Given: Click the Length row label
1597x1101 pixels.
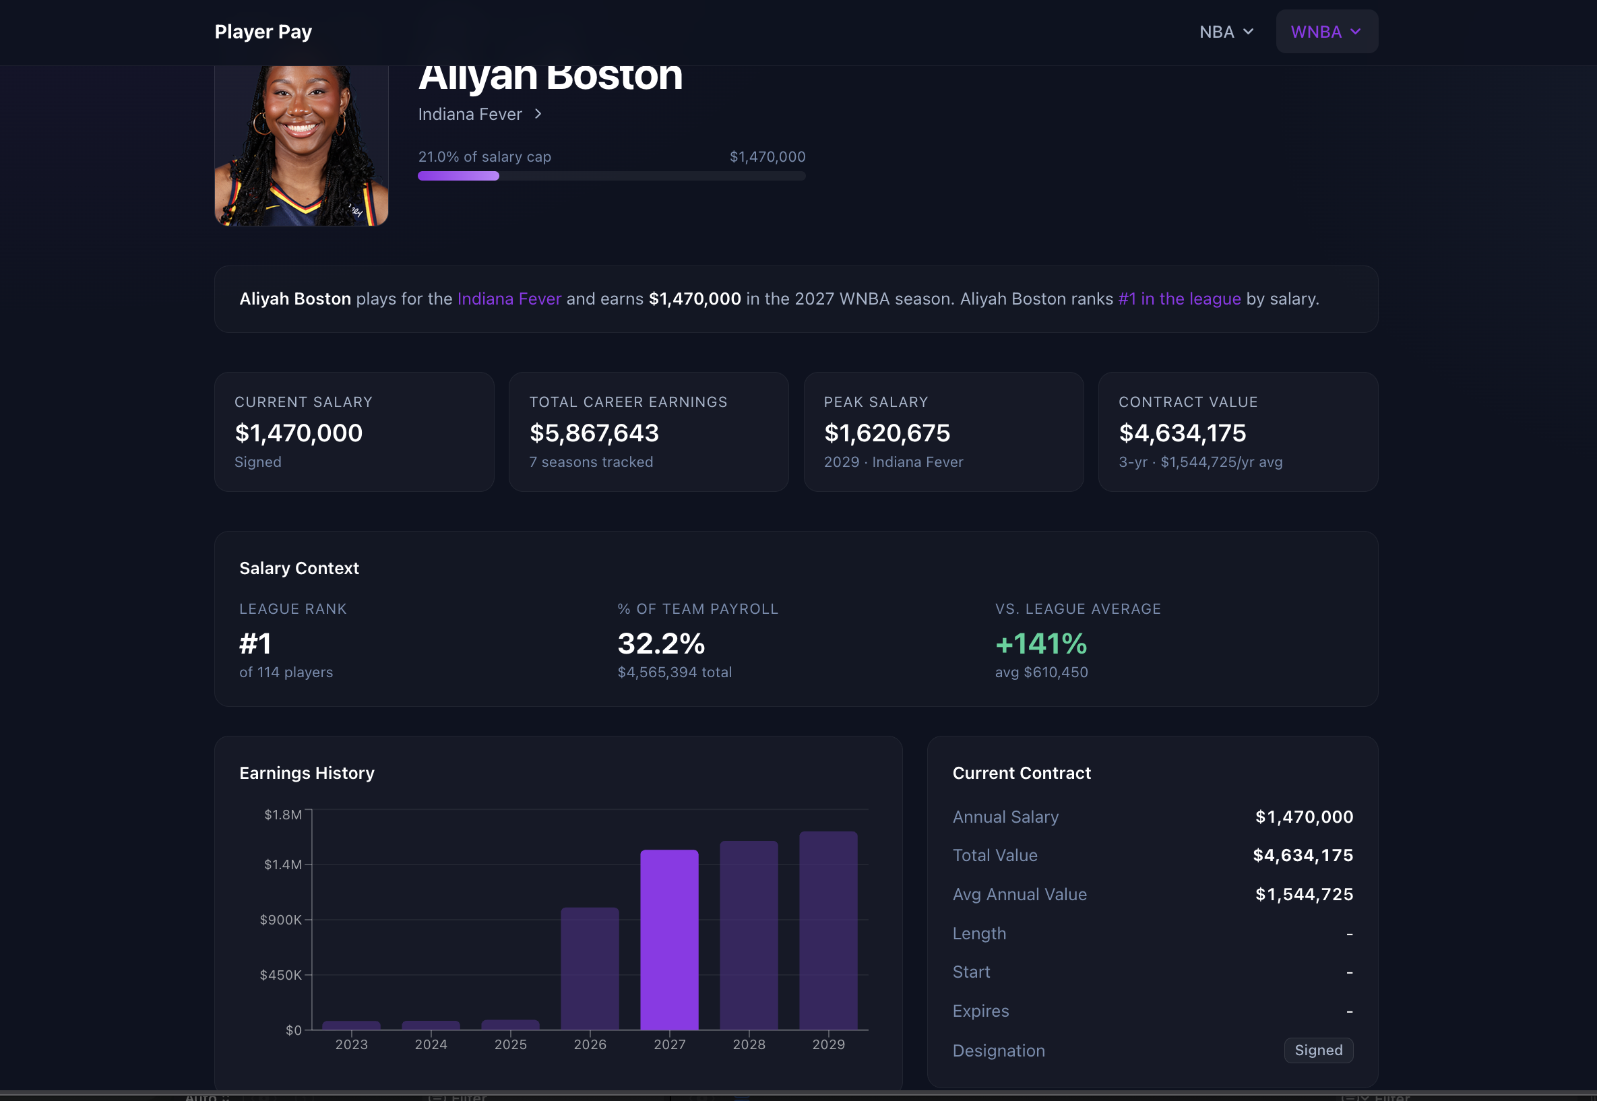Looking at the screenshot, I should pos(979,933).
